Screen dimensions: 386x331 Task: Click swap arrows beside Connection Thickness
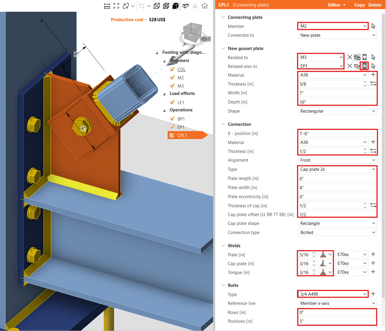point(373,151)
